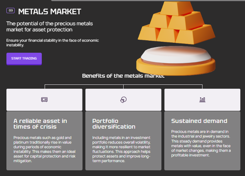Image resolution: width=245 pixels, height=176 pixels.
Task: Click the pie chart diversification icon
Action: 123,100
